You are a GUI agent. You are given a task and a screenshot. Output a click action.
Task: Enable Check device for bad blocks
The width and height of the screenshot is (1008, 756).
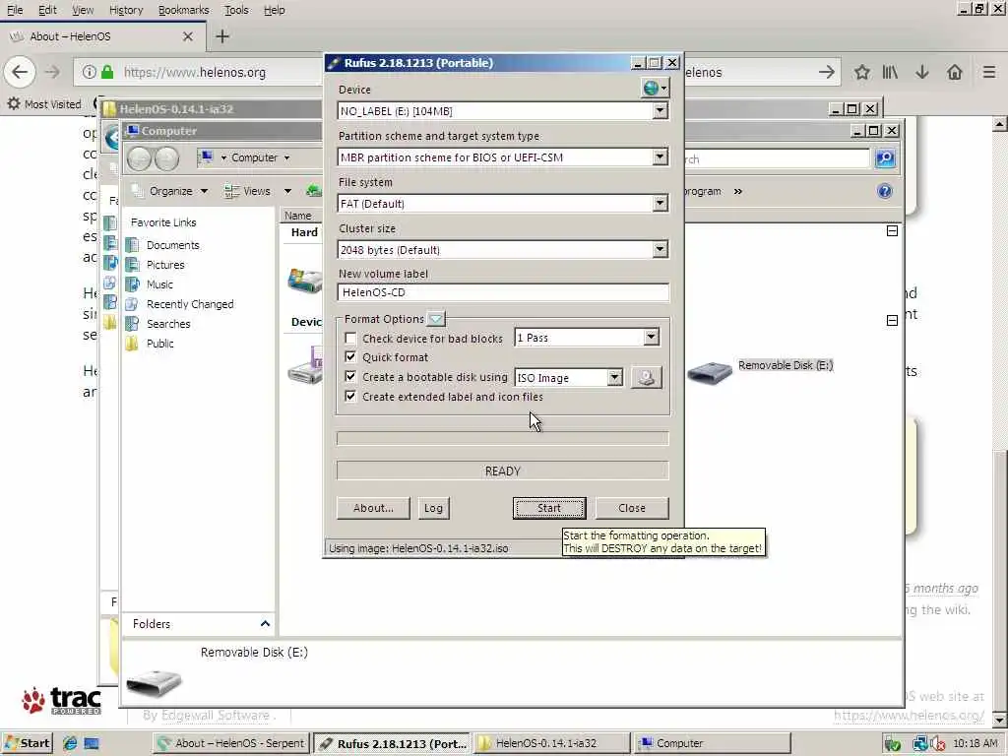[350, 339]
